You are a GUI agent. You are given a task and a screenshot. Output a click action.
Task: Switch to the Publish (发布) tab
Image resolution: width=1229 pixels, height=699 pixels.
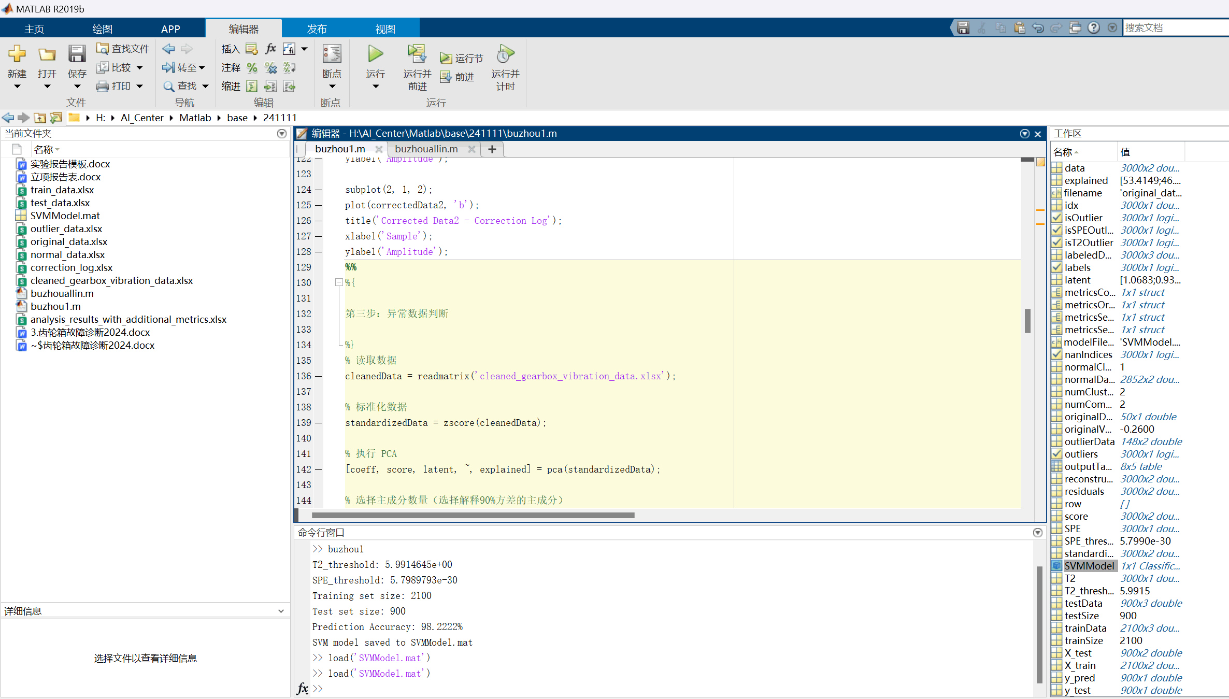pos(317,29)
